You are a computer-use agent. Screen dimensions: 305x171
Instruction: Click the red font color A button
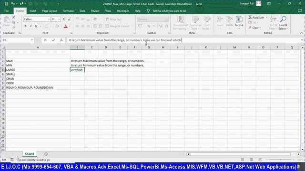coord(66,26)
